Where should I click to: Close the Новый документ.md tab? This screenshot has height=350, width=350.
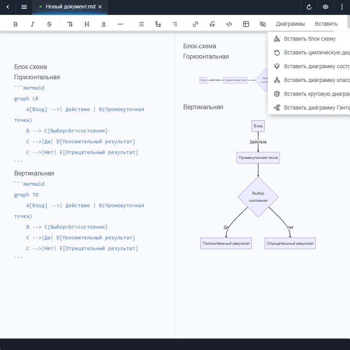100,7
